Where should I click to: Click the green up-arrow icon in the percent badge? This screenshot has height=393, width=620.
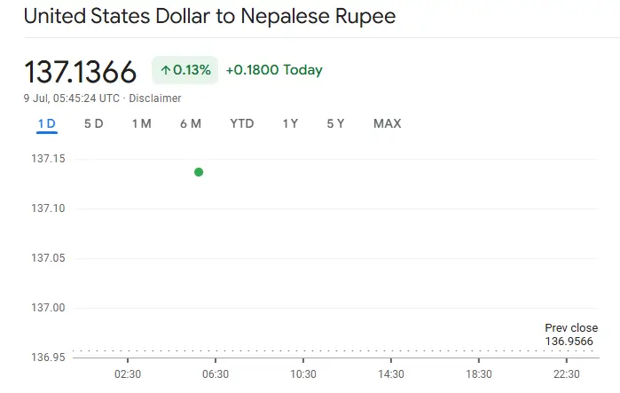(x=165, y=70)
